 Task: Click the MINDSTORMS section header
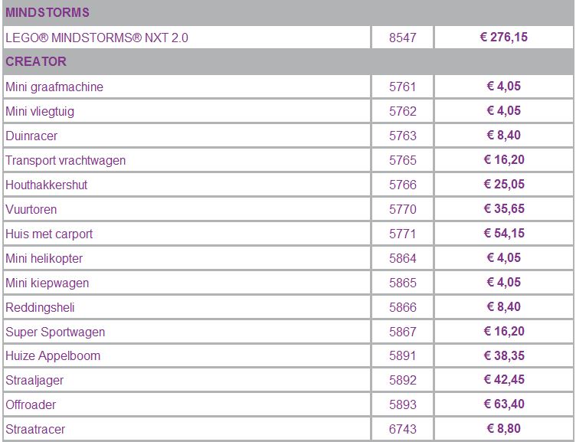coord(47,12)
